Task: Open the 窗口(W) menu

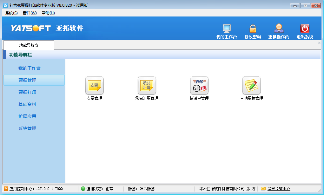Action: click(29, 13)
